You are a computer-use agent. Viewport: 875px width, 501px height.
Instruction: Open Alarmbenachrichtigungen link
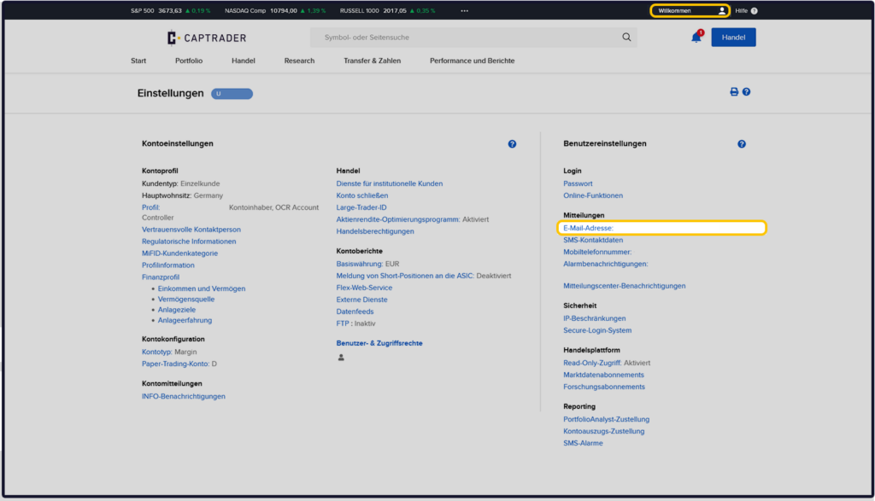[606, 264]
